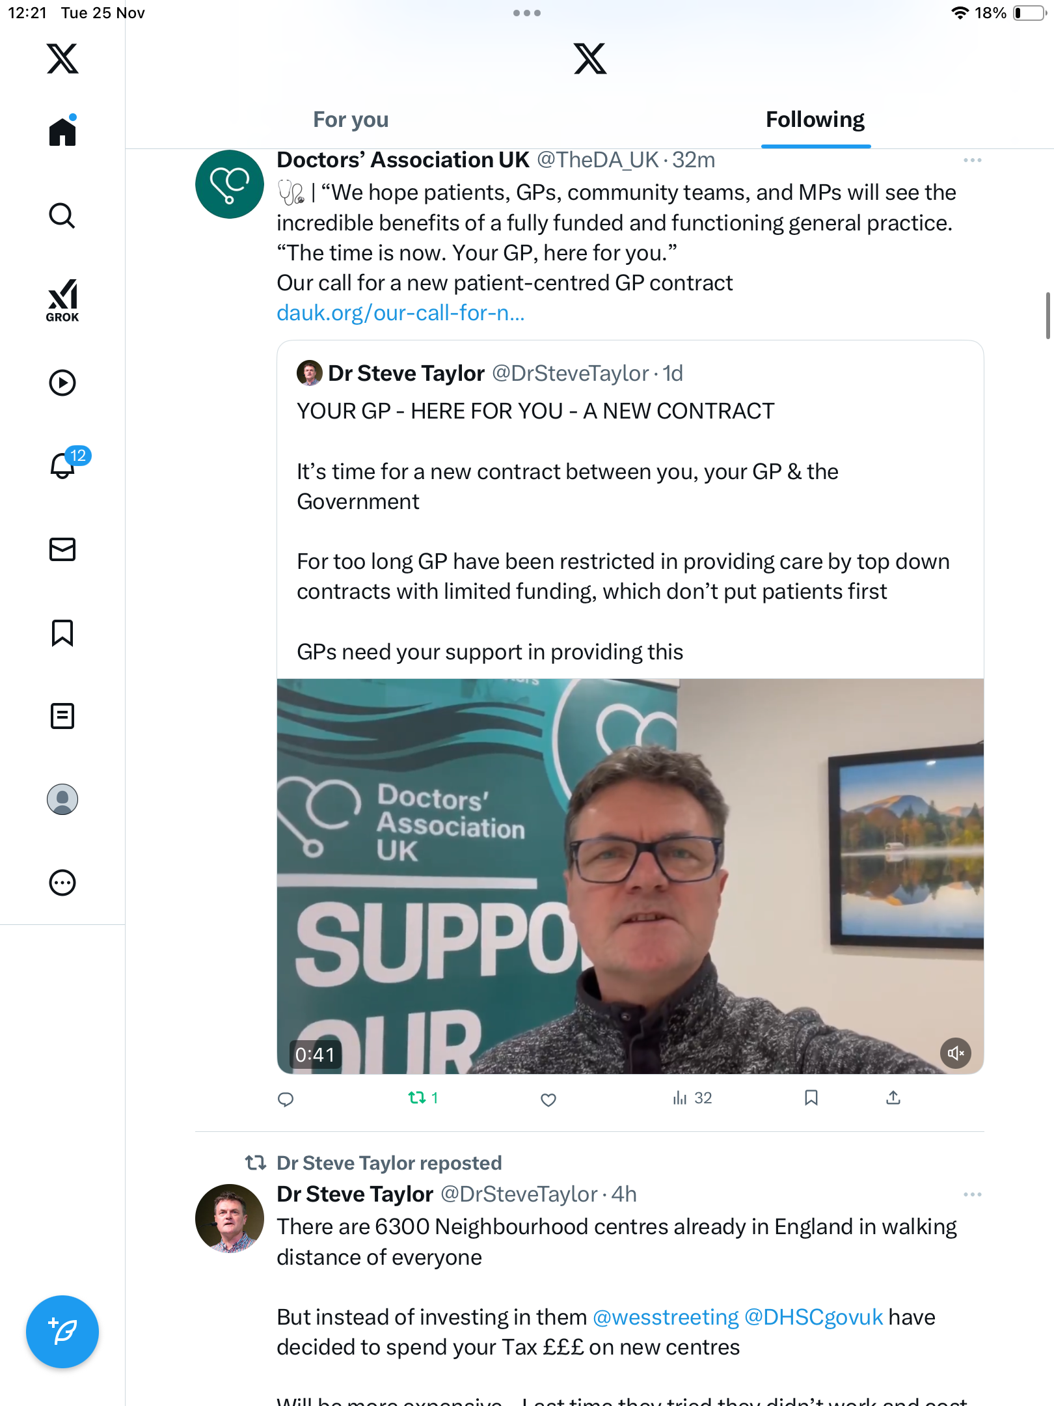Expand the sidebar More menu

[62, 883]
